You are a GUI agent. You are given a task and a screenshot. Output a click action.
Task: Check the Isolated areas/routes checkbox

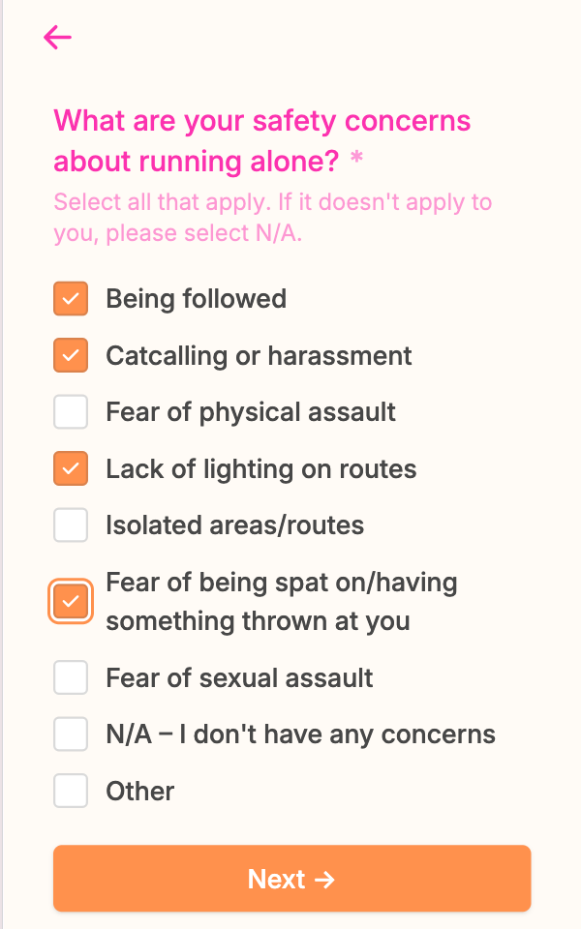pos(71,525)
